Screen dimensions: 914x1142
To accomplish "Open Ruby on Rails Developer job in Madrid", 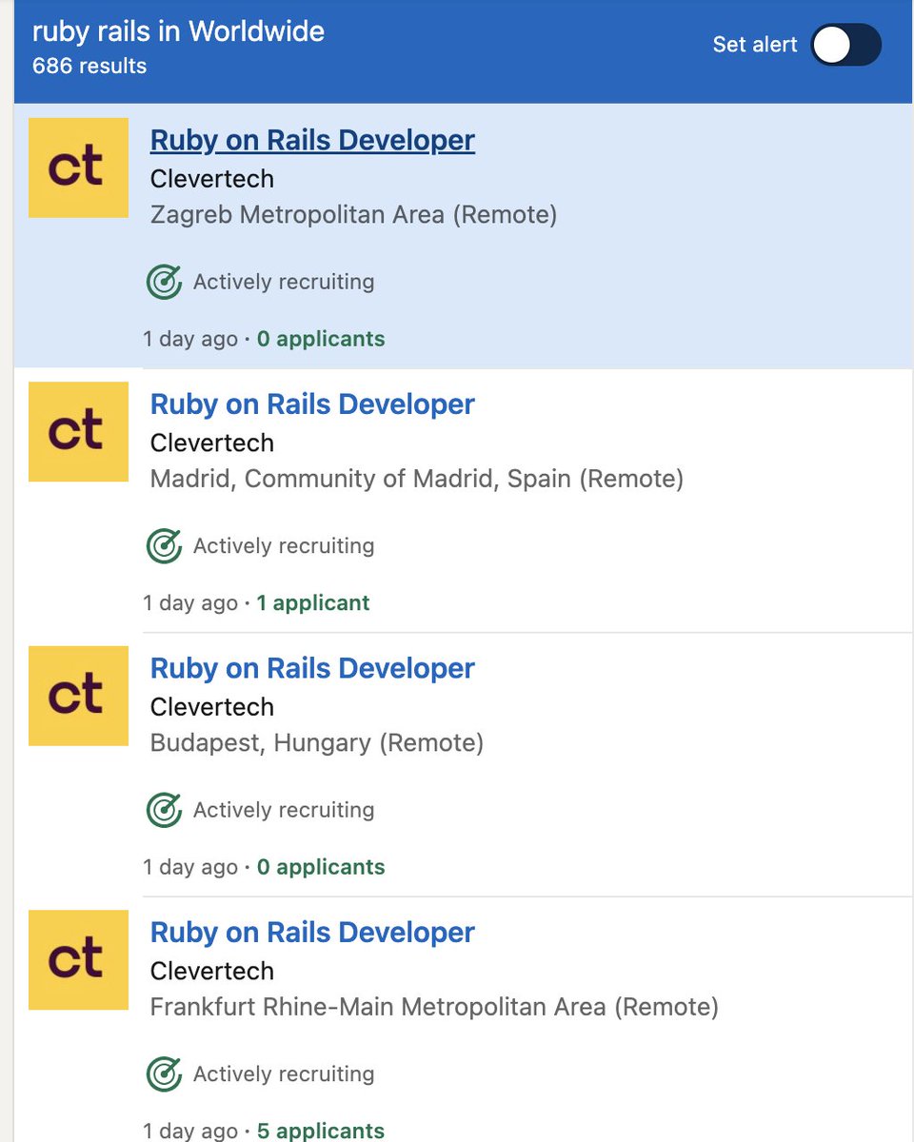I will click(312, 404).
